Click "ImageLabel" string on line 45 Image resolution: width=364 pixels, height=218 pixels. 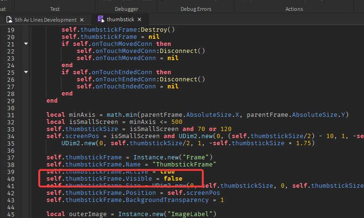point(190,214)
